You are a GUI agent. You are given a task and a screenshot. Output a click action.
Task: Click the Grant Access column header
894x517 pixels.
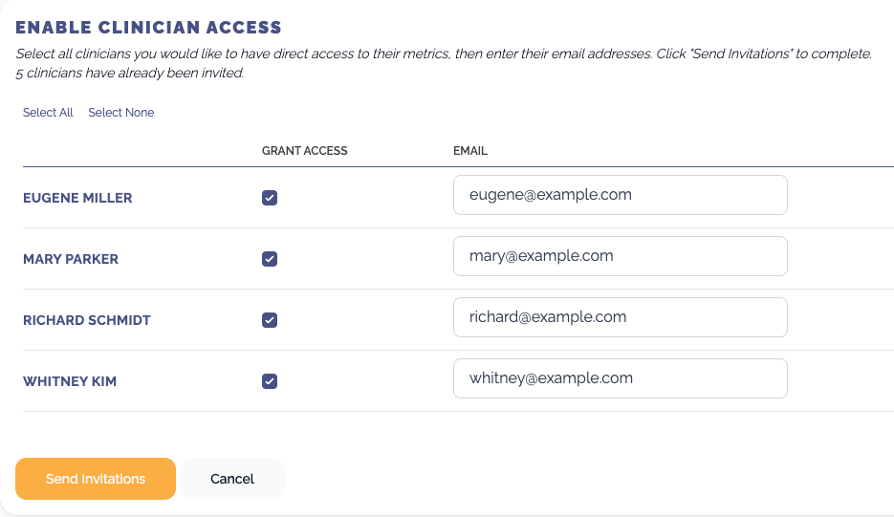pos(304,150)
